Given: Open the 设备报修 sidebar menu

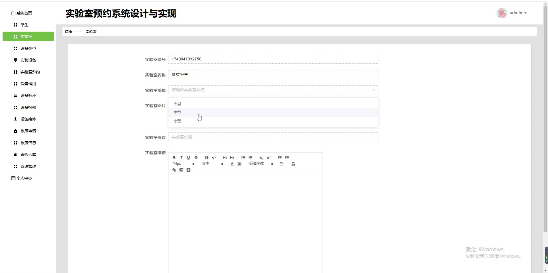Looking at the screenshot, I should (28, 107).
